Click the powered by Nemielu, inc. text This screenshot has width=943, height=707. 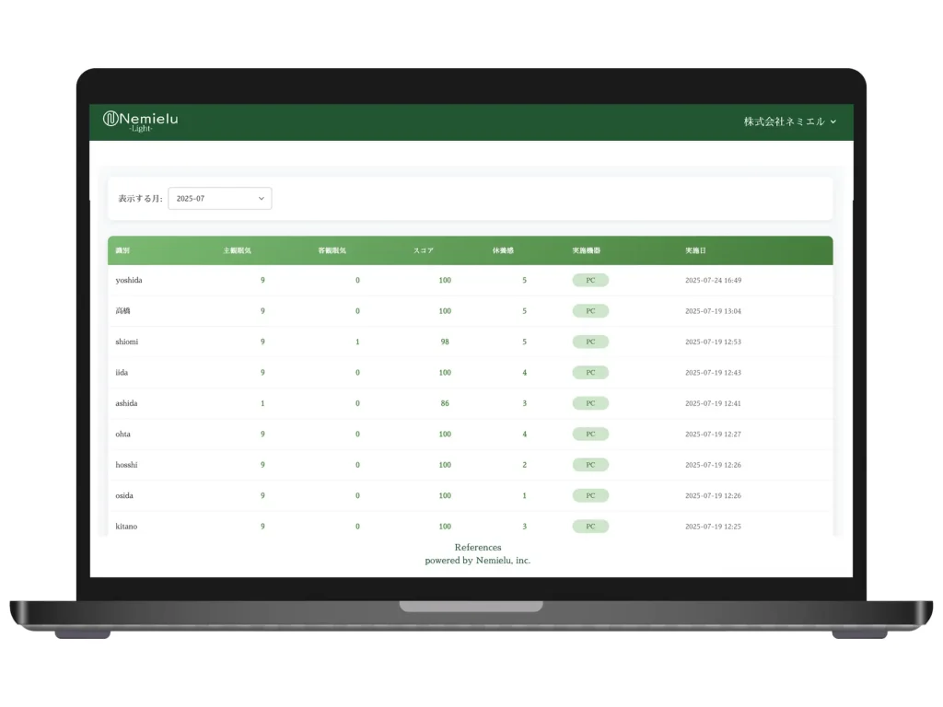[x=478, y=561]
